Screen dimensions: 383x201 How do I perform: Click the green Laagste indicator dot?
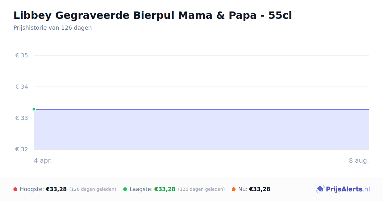pyautogui.click(x=125, y=189)
